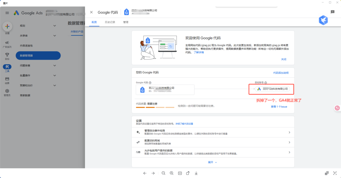The image size is (341, 178).
Task: Select 数据管理器 in side menu
Action: [x=38, y=55]
